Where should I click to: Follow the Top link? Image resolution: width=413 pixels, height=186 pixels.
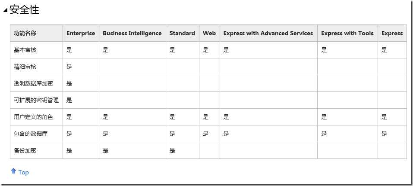click(x=24, y=172)
